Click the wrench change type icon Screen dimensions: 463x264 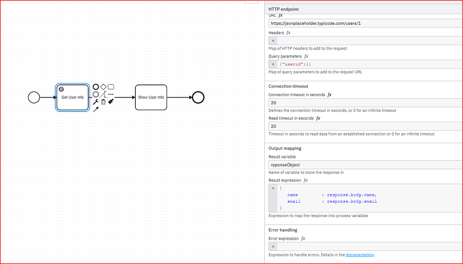click(x=95, y=102)
